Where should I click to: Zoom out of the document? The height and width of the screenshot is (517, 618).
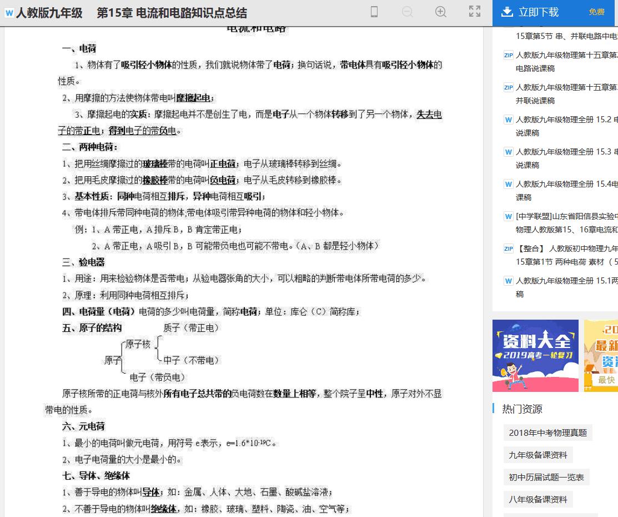(x=407, y=11)
